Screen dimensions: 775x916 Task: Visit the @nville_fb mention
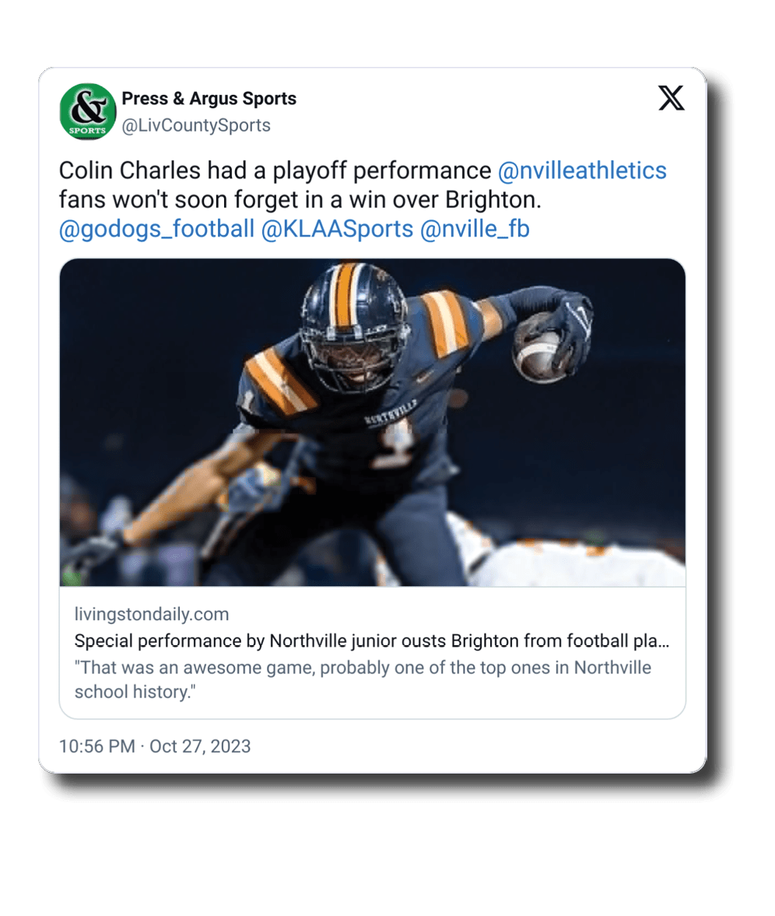(475, 229)
